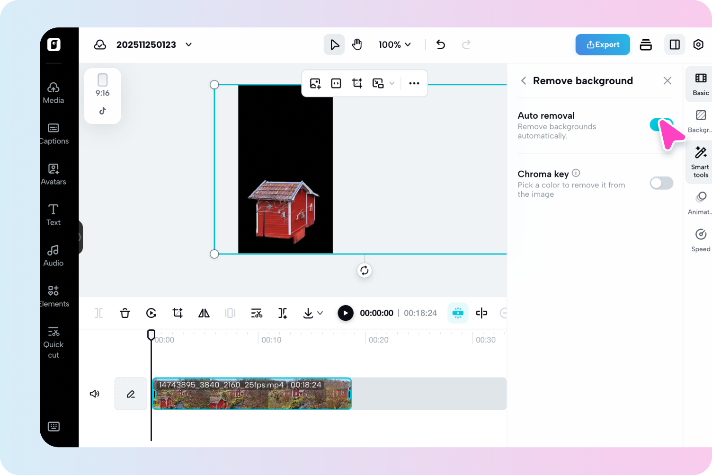712x475 pixels.
Task: Enable the Chroma key toggle
Action: point(661,183)
